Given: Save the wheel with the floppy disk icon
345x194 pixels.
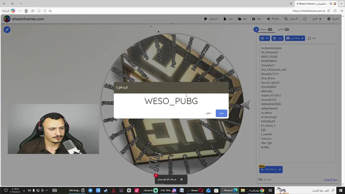Looking at the screenshot, I should 254,19.
